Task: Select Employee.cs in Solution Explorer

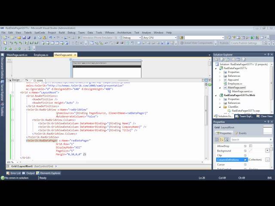Action: pos(235,84)
